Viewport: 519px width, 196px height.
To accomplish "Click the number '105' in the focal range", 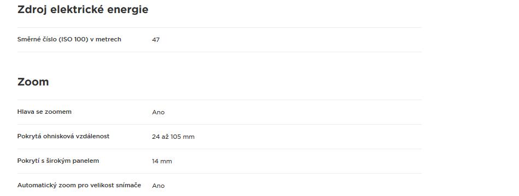I will 175,137.
